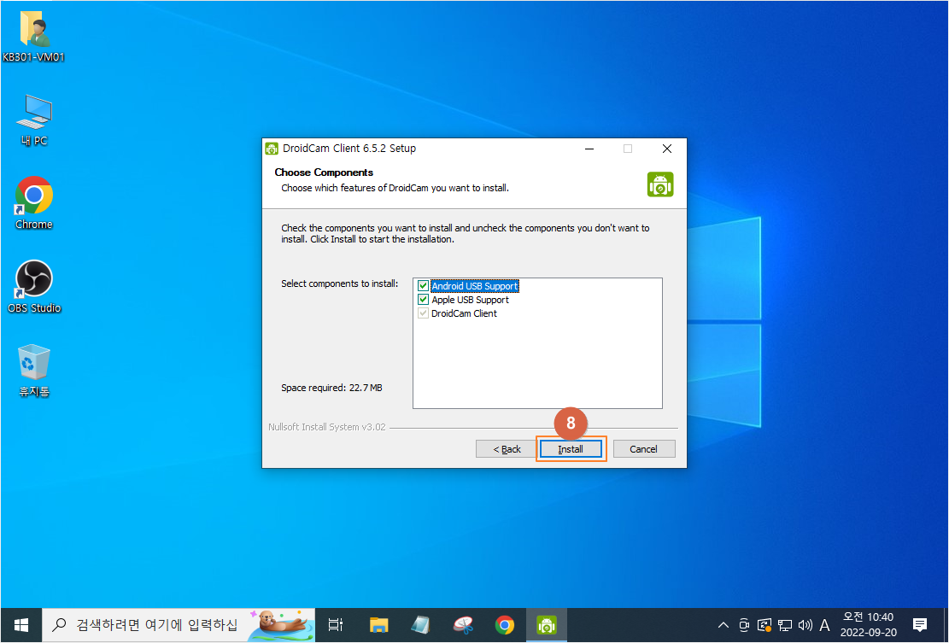Viewport: 949px width, 643px height.
Task: Click the DroidCam title bar icon
Action: pyautogui.click(x=272, y=149)
